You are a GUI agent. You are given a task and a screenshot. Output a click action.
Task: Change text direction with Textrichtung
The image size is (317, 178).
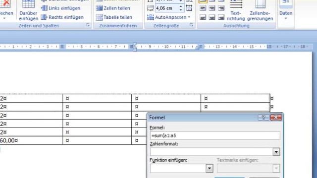pos(236,10)
